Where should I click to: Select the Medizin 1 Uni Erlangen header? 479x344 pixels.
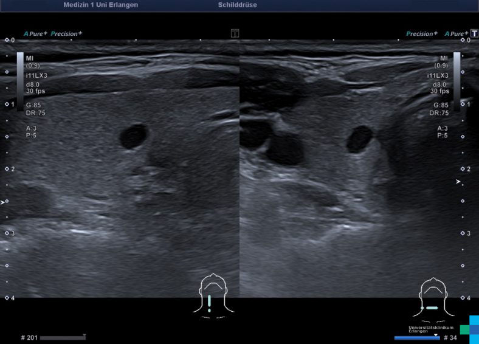coord(100,5)
